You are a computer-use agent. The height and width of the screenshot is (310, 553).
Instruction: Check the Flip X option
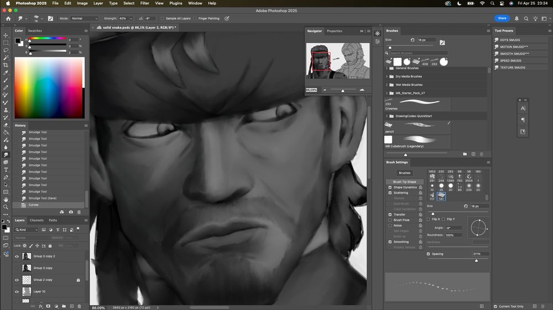coord(429,219)
